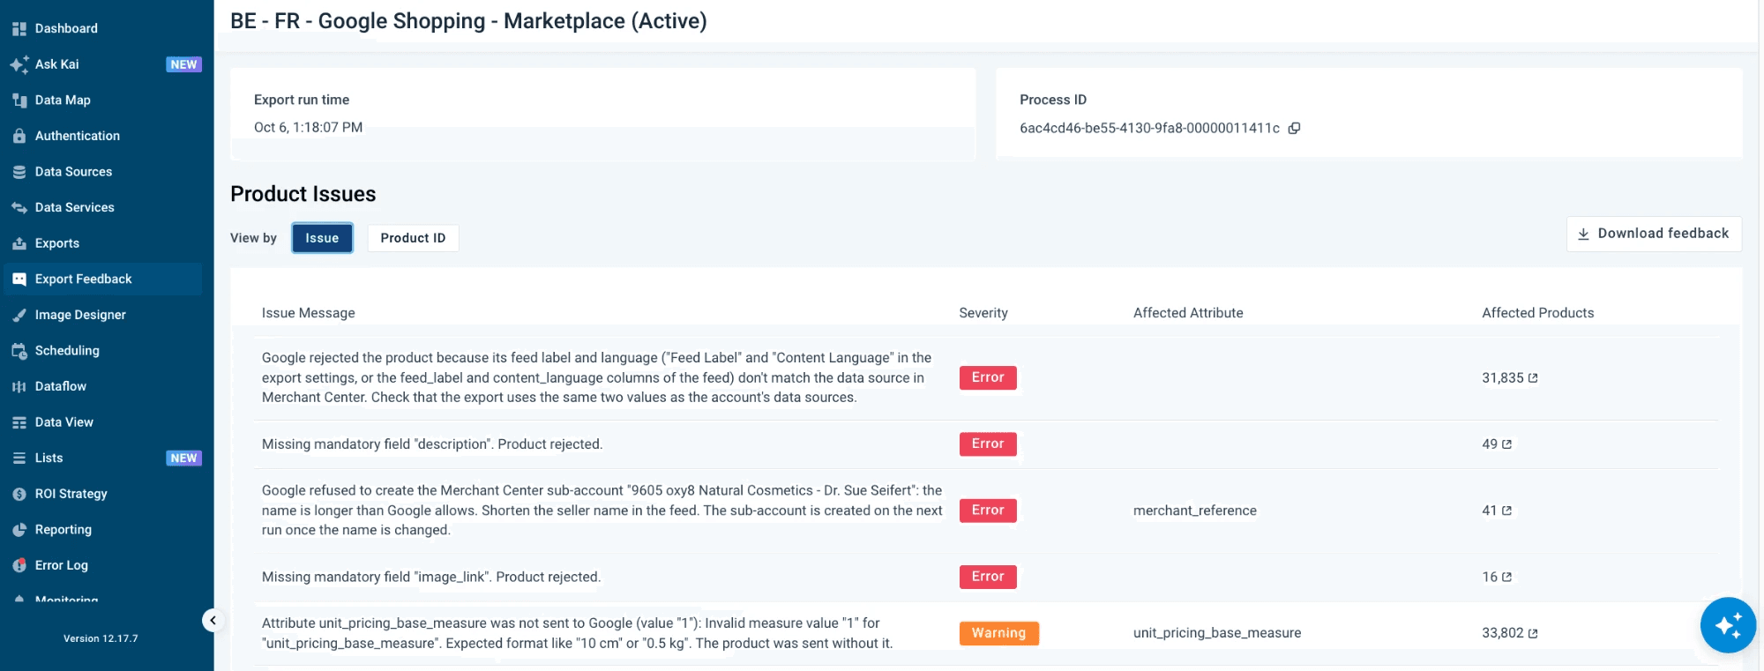1764x671 pixels.
Task: Click the sub-account name too long message
Action: (602, 511)
